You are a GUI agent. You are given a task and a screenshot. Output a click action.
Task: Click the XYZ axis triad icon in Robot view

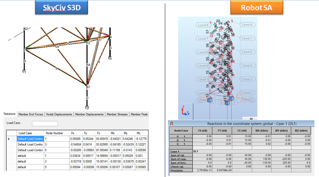click(x=185, y=111)
